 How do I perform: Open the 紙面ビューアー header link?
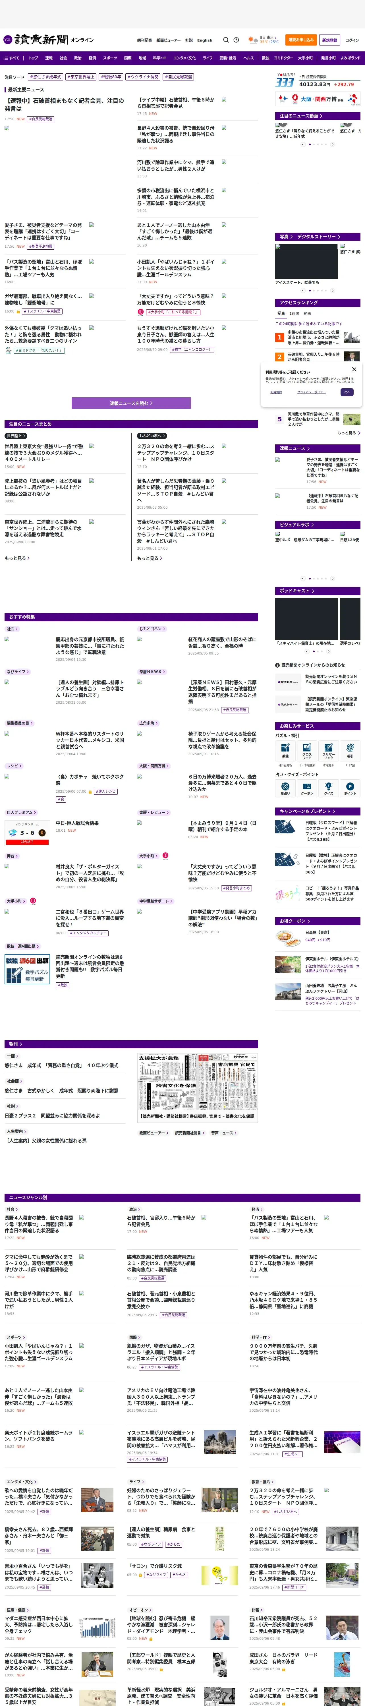(168, 40)
